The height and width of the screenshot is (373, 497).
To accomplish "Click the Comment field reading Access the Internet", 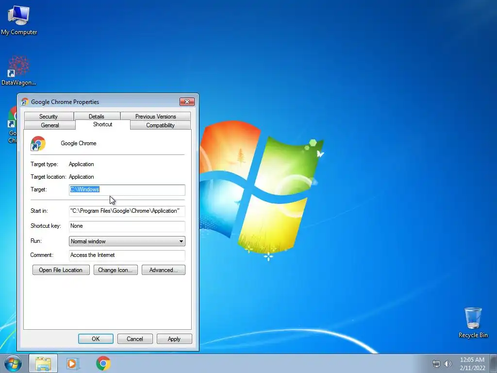I will (x=127, y=255).
